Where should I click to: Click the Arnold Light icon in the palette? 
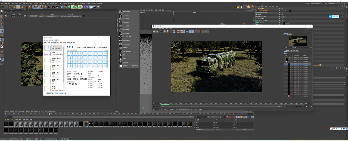121,15
